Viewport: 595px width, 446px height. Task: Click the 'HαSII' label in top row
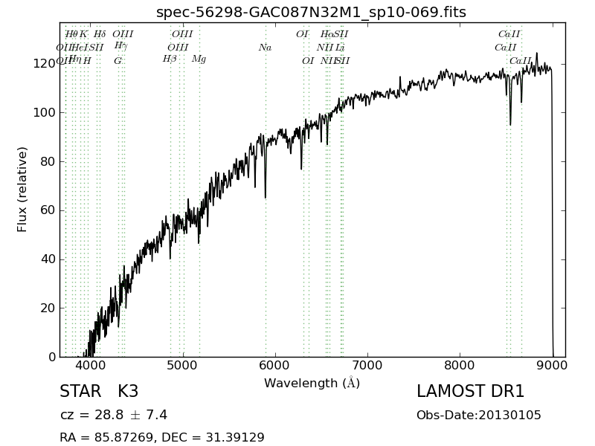point(334,34)
